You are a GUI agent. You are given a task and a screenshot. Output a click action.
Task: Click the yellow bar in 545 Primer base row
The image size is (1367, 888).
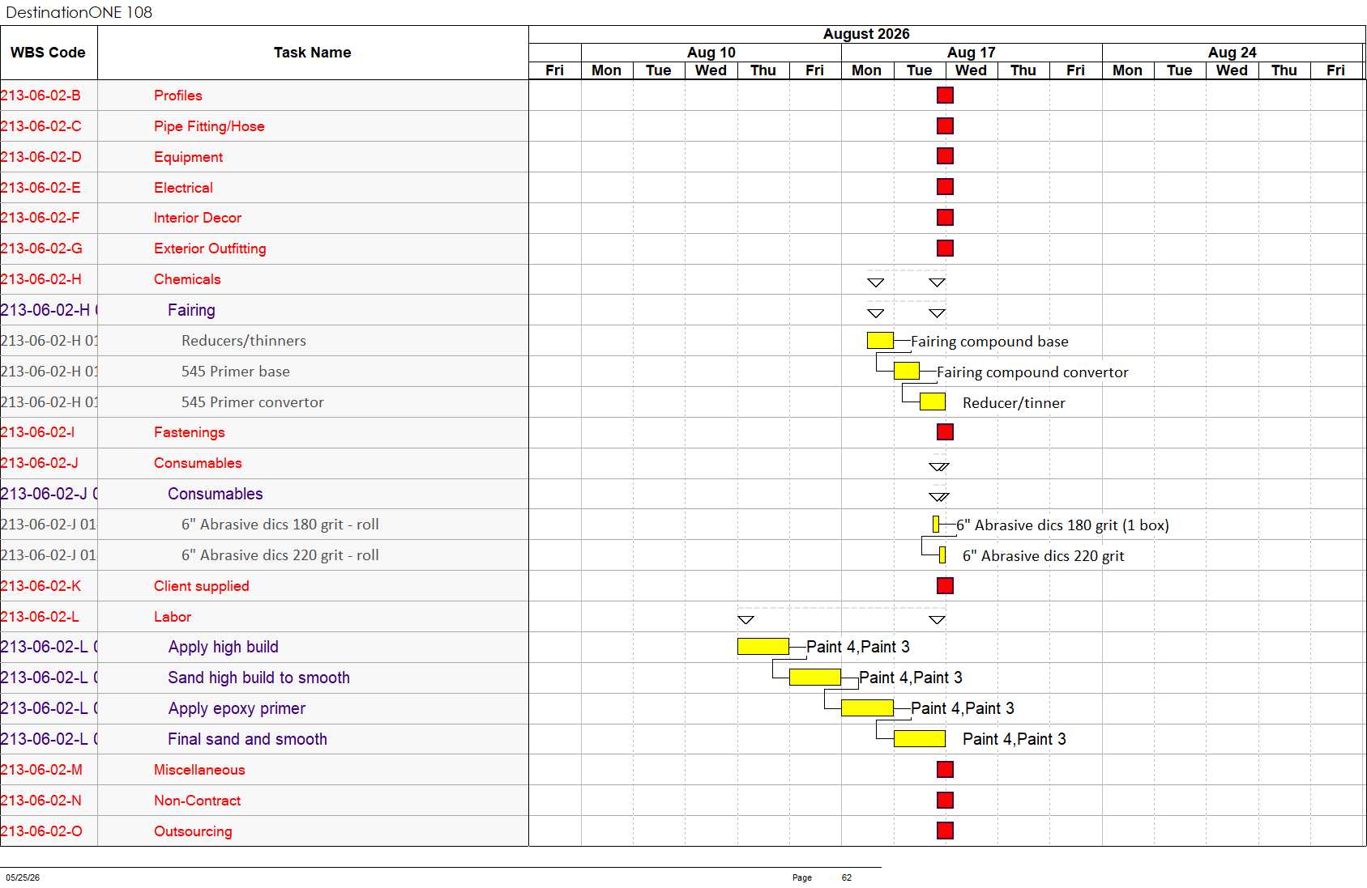coord(907,371)
